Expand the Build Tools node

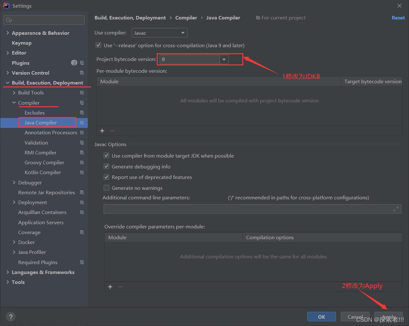tap(14, 93)
